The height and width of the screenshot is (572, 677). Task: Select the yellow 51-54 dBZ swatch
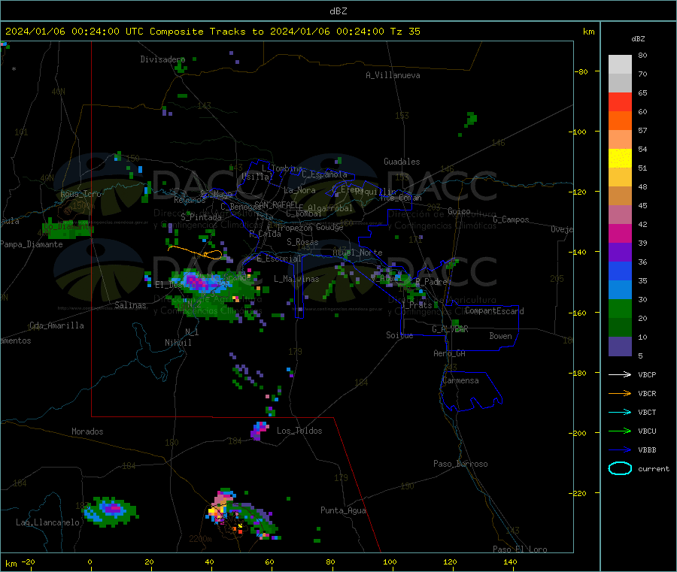(620, 159)
